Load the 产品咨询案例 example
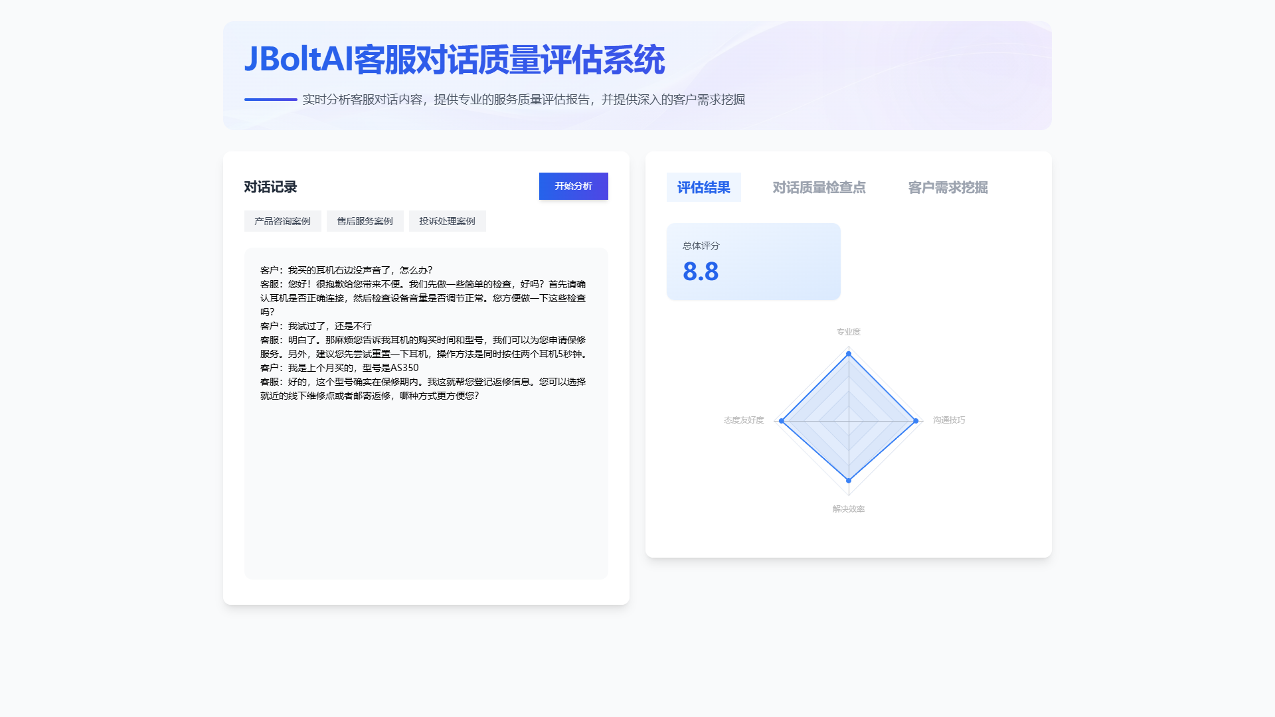 (282, 221)
